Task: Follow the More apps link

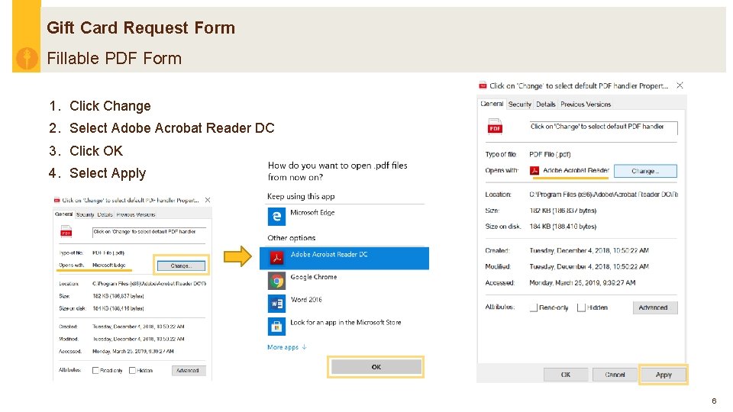Action: [283, 347]
